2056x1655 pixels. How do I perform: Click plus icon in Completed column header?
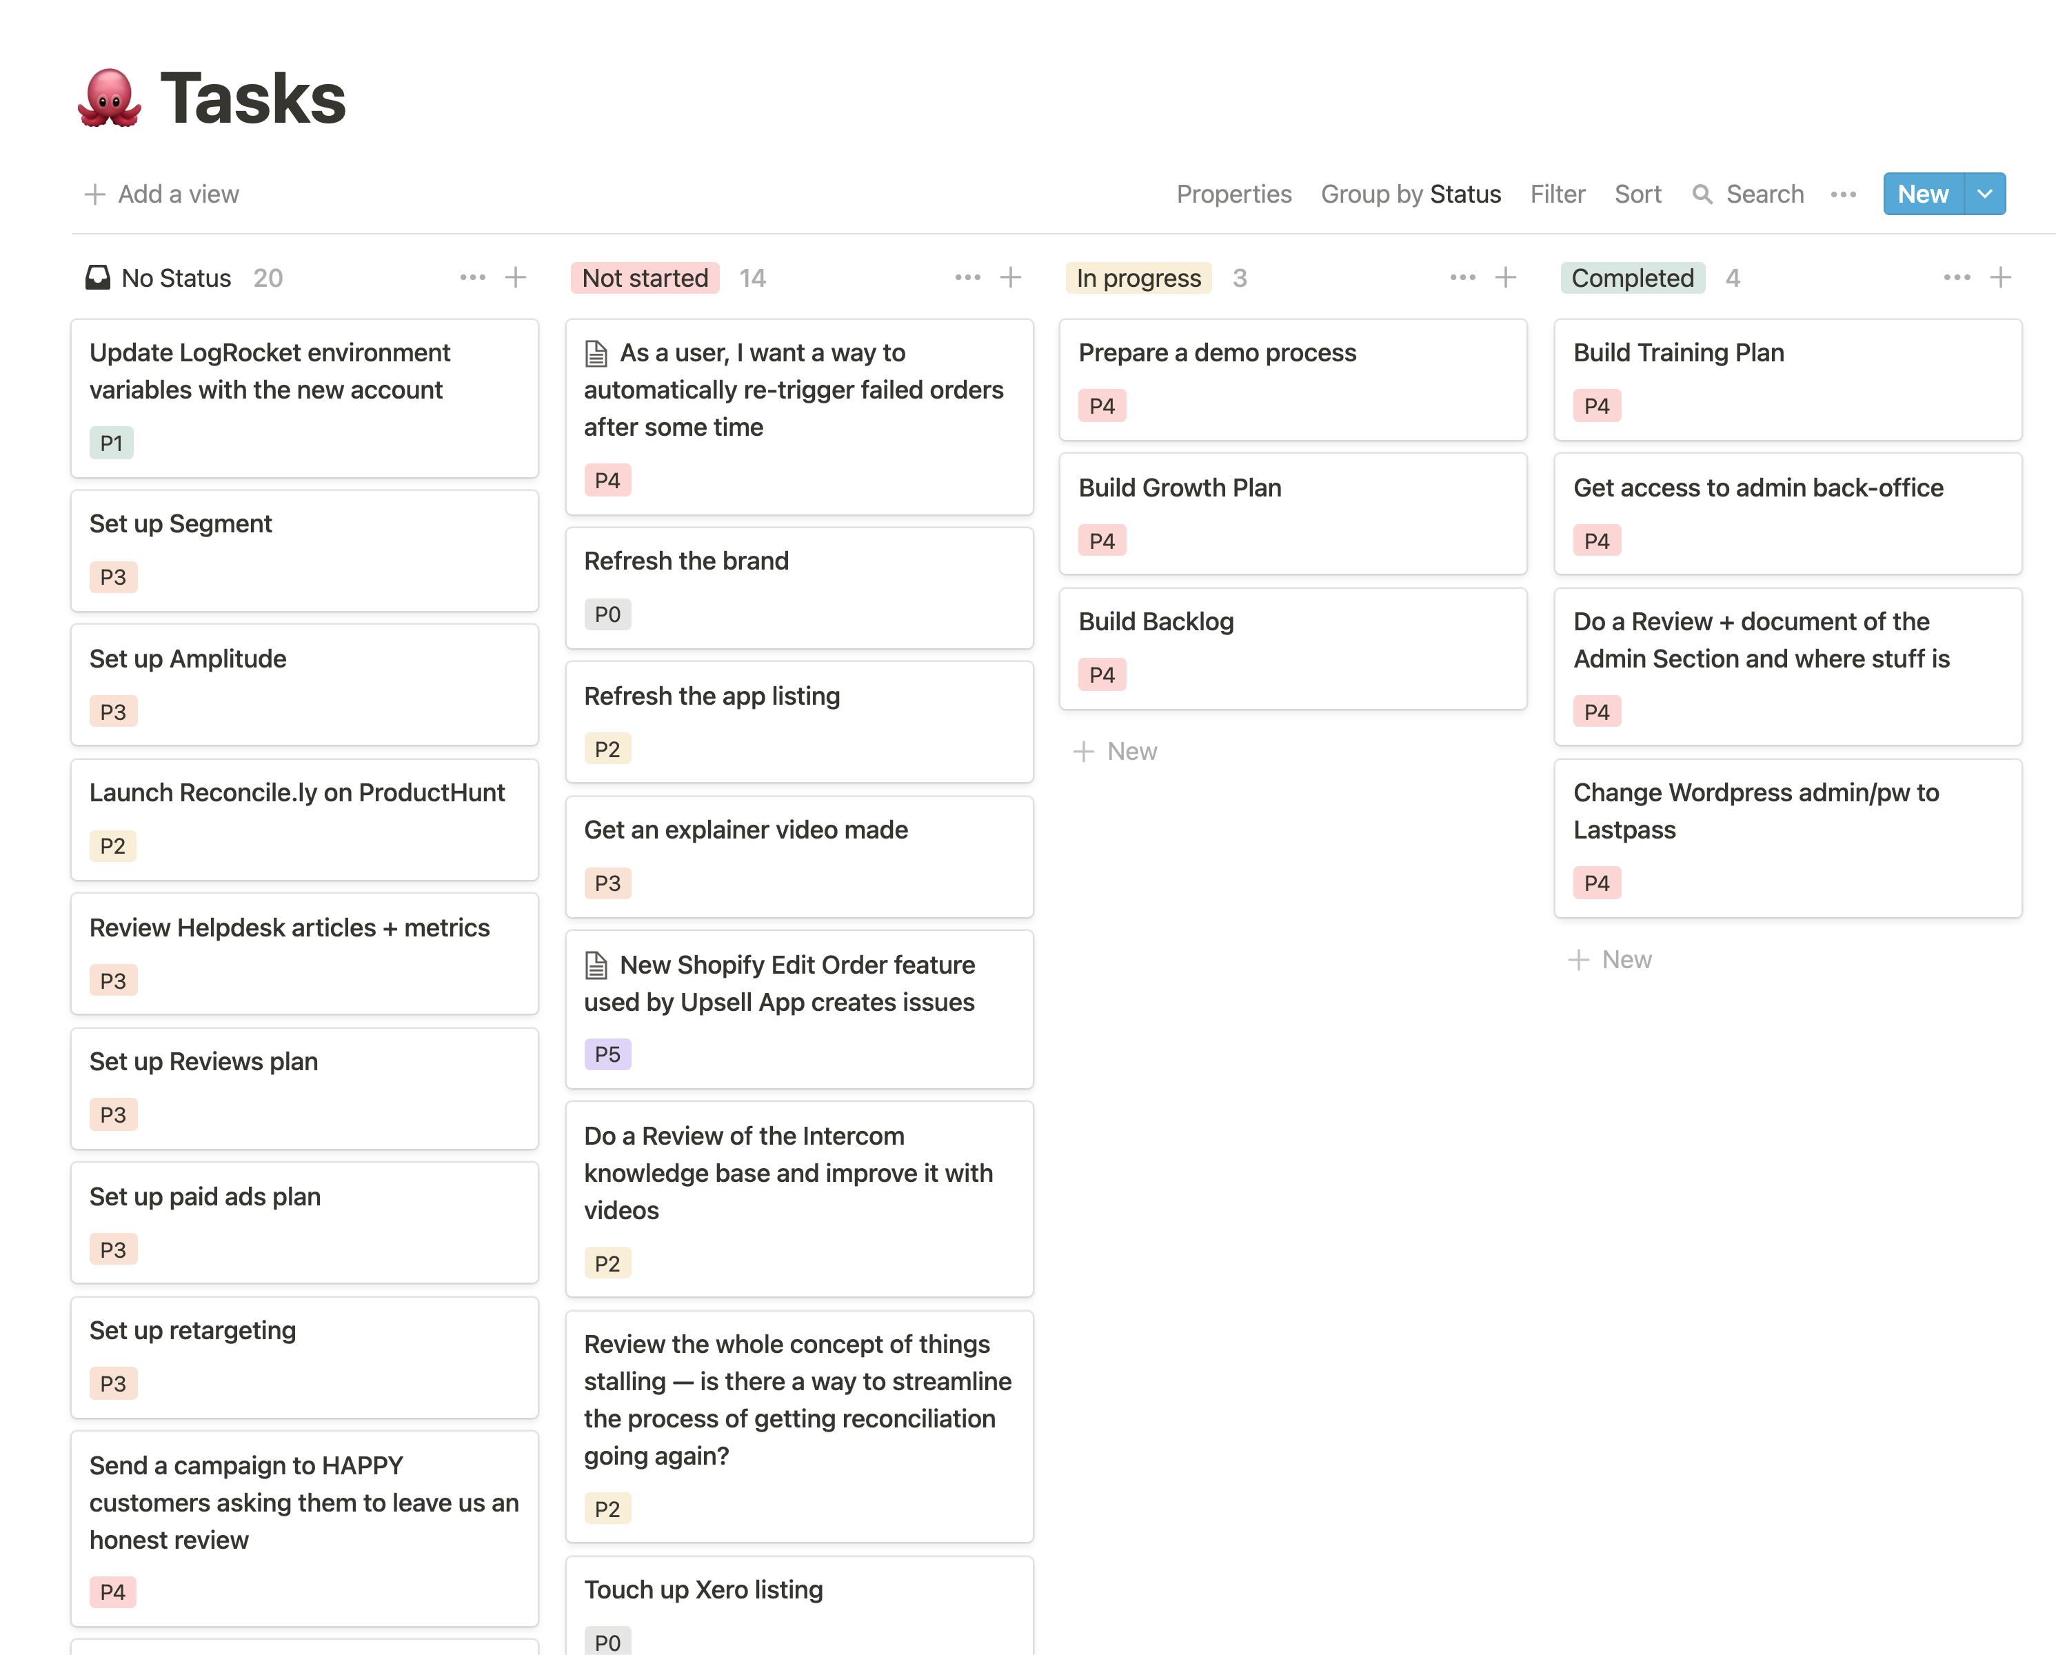[2001, 278]
